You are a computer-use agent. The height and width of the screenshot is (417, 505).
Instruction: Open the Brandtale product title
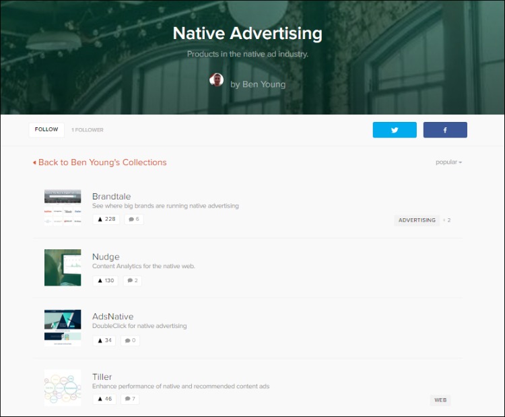coord(111,197)
